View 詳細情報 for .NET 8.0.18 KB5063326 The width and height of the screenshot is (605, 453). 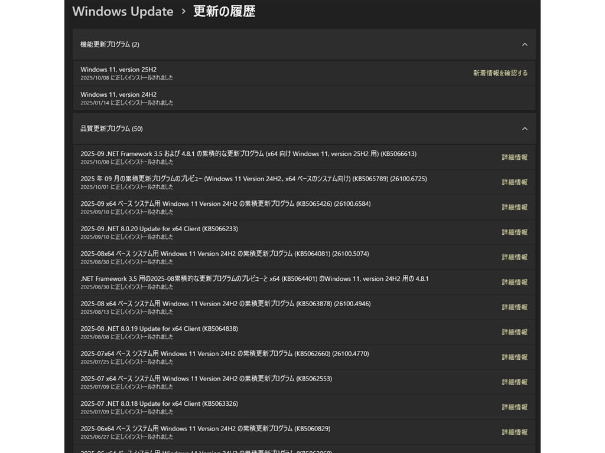click(514, 407)
